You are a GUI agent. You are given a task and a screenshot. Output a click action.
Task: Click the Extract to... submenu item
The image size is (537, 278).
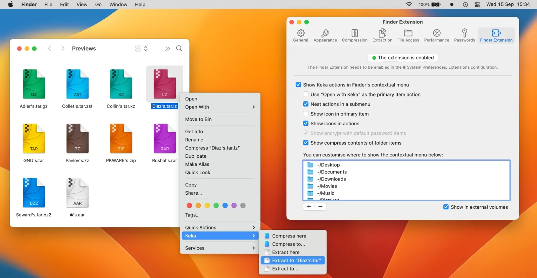point(293,269)
